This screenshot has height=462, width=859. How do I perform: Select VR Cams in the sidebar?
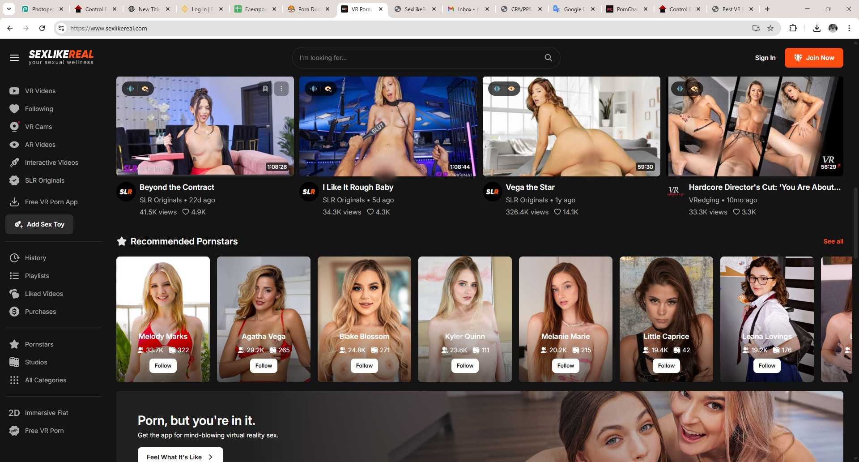click(38, 127)
